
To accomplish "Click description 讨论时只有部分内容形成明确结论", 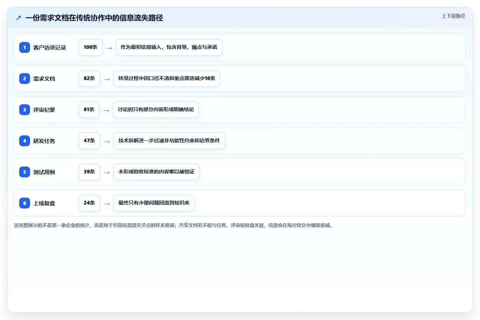I will 156,110.
